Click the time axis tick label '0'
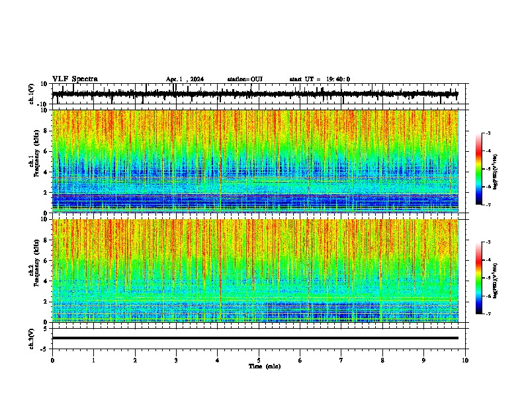The width and height of the screenshot is (524, 404). (x=52, y=360)
